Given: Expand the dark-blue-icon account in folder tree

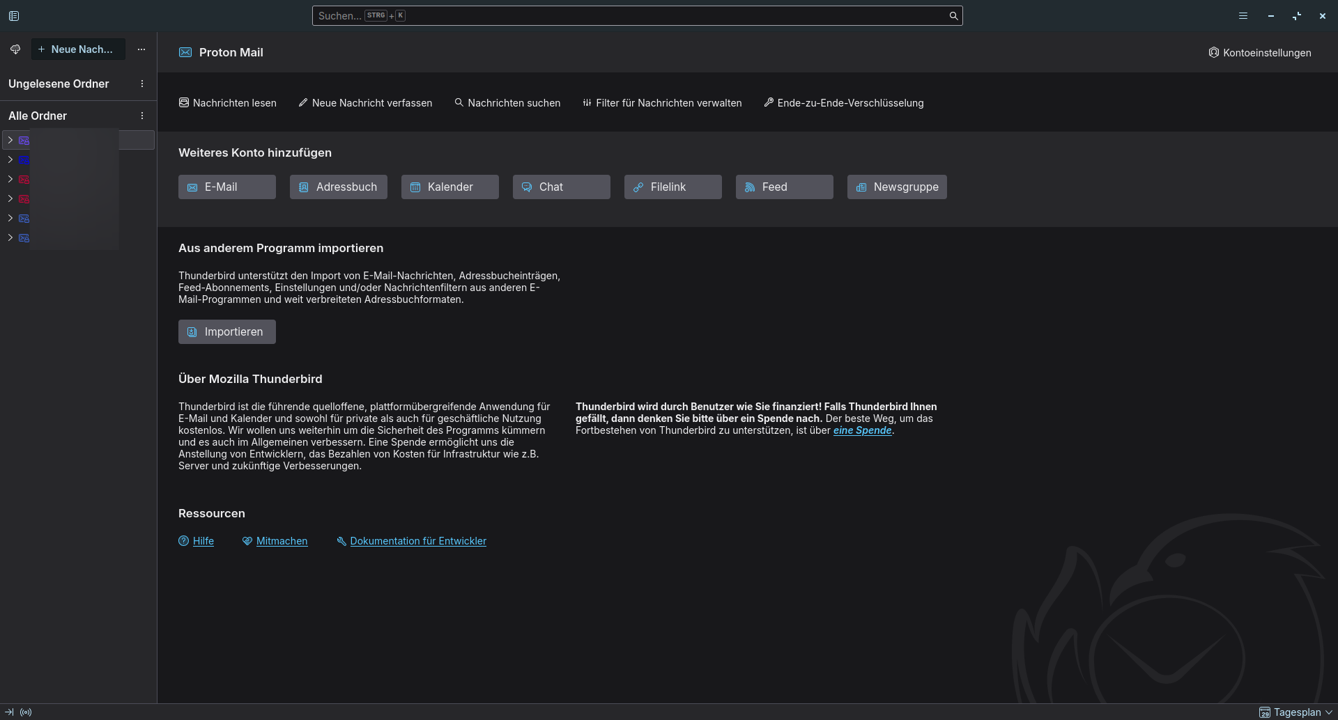Looking at the screenshot, I should click(10, 159).
